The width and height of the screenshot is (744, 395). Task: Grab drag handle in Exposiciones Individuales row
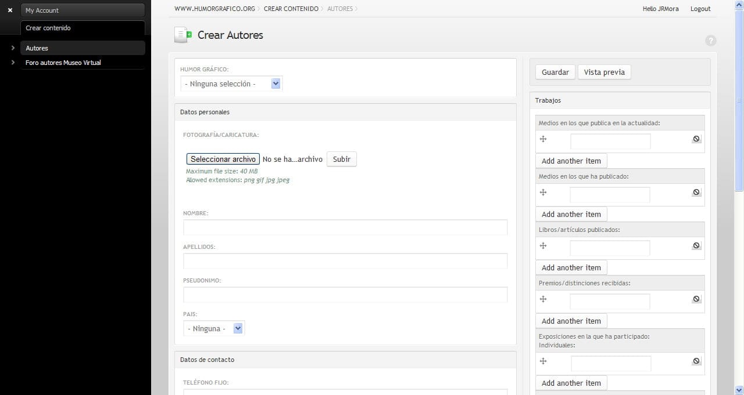[x=543, y=361]
